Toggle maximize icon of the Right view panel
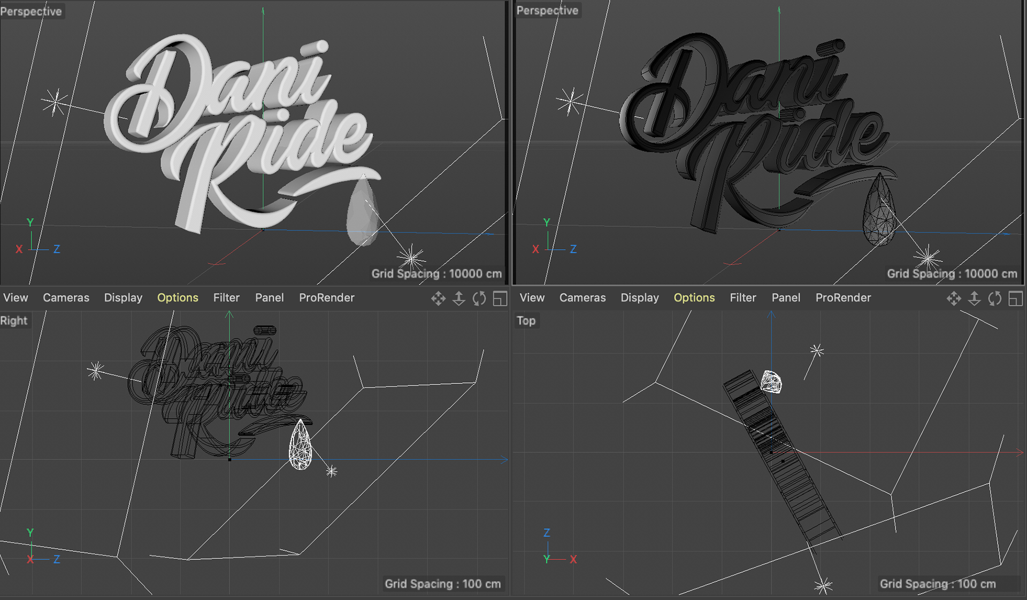 coord(500,298)
